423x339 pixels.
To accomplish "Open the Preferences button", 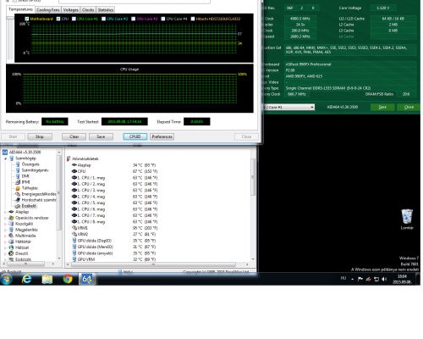I will tap(162, 136).
